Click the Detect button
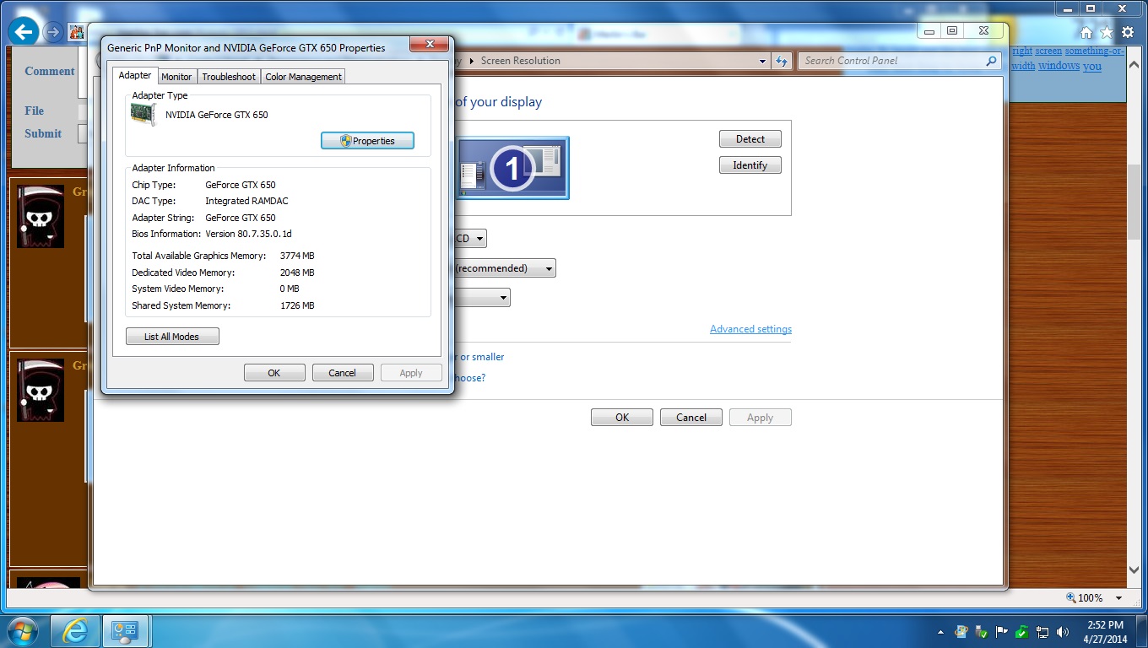The width and height of the screenshot is (1148, 648). [x=750, y=139]
